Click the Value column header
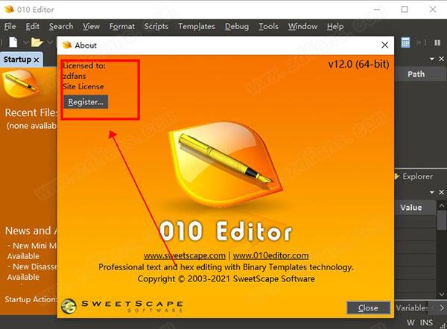 (410, 208)
